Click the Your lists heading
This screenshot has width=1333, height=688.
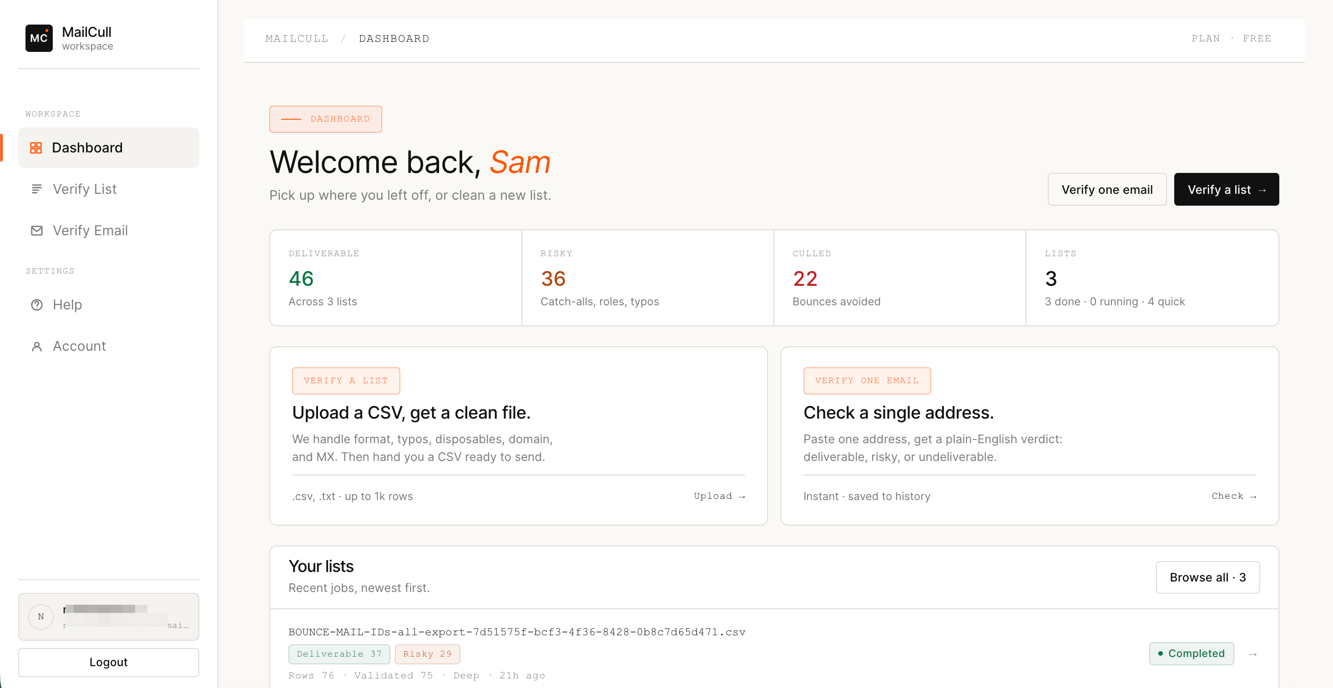pos(321,567)
